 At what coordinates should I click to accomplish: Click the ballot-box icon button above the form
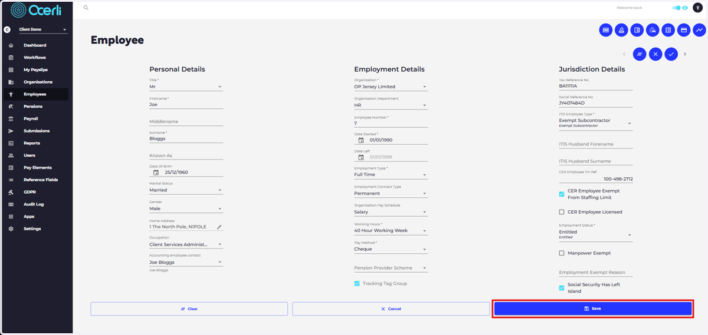(621, 30)
